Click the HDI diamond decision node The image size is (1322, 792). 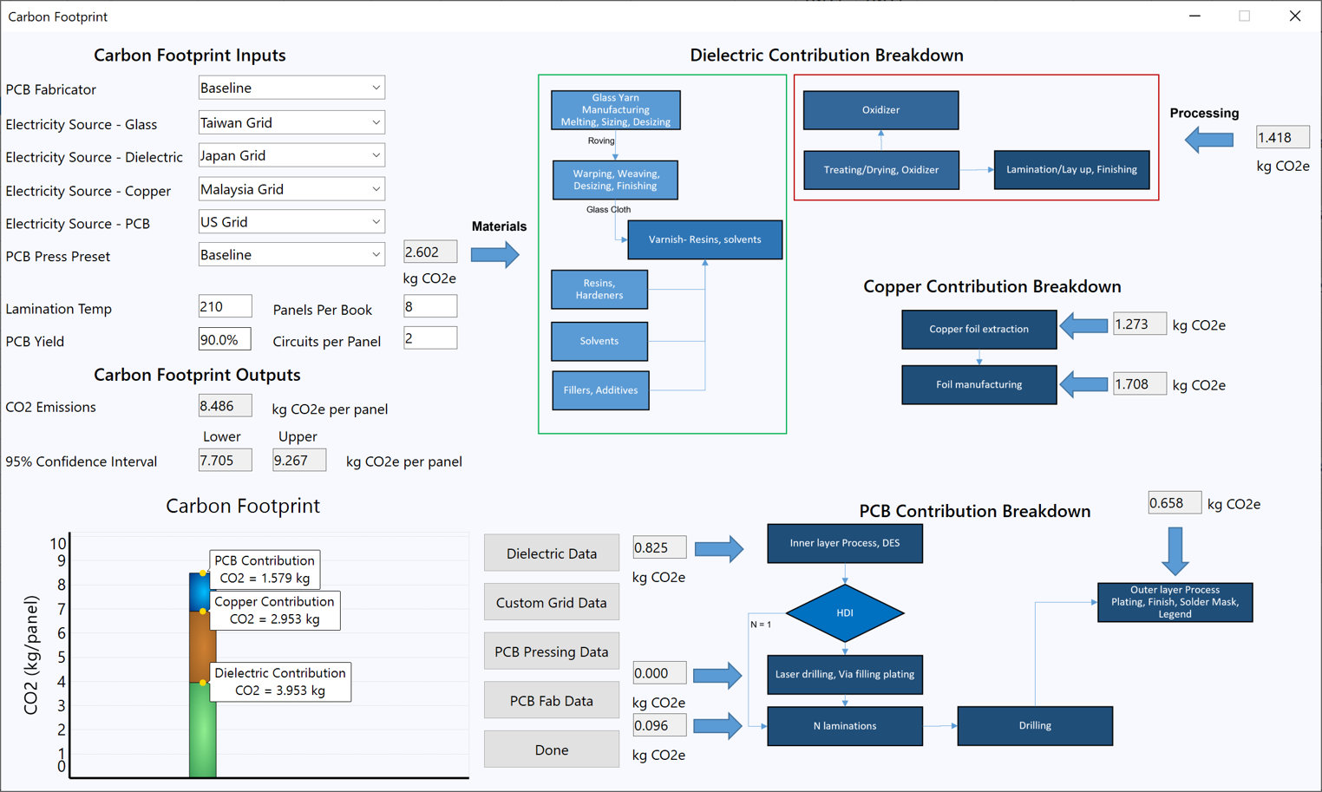[x=844, y=612]
